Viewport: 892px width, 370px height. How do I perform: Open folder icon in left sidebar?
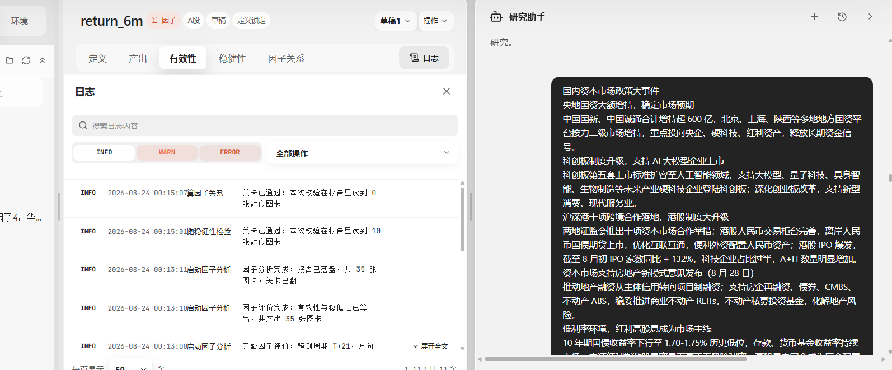10,60
